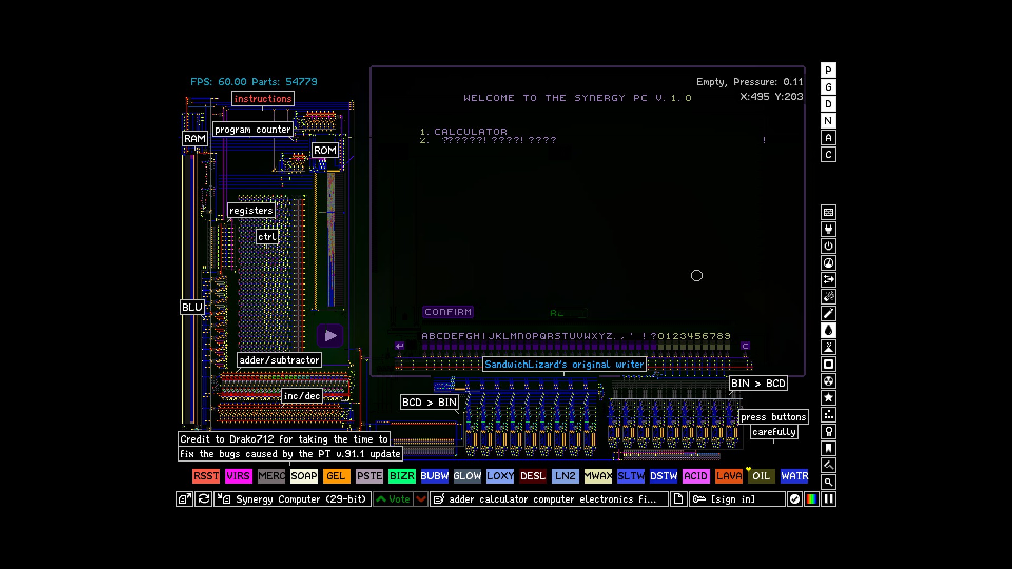Open the Explosives category icon
The width and height of the screenshot is (1012, 569).
pos(828,297)
